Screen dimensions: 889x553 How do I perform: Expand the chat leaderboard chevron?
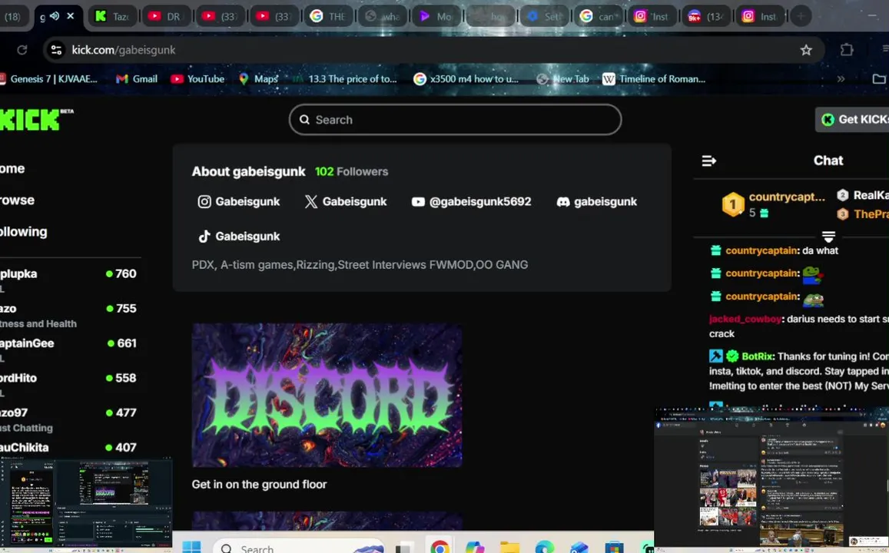coord(828,236)
